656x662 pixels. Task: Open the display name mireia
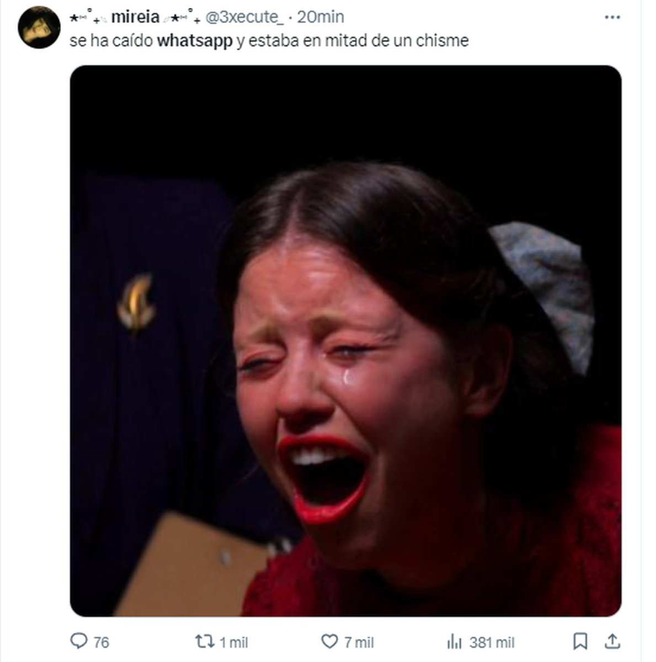[135, 18]
